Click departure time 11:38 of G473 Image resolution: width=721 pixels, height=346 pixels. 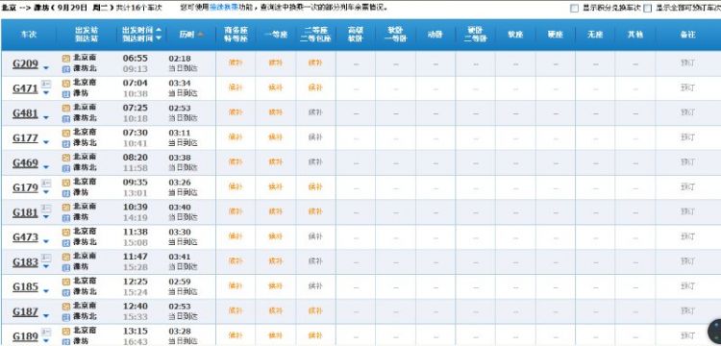136,232
